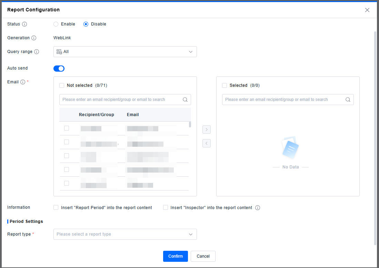Viewport: 379px width, 268px height.
Task: Click the info icon beside Generation
Action: (x=34, y=38)
